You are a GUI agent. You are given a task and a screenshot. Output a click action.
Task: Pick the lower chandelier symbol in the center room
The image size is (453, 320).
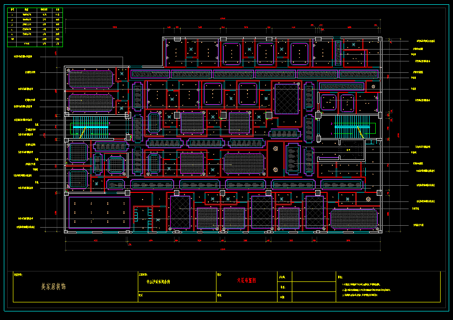(275, 169)
